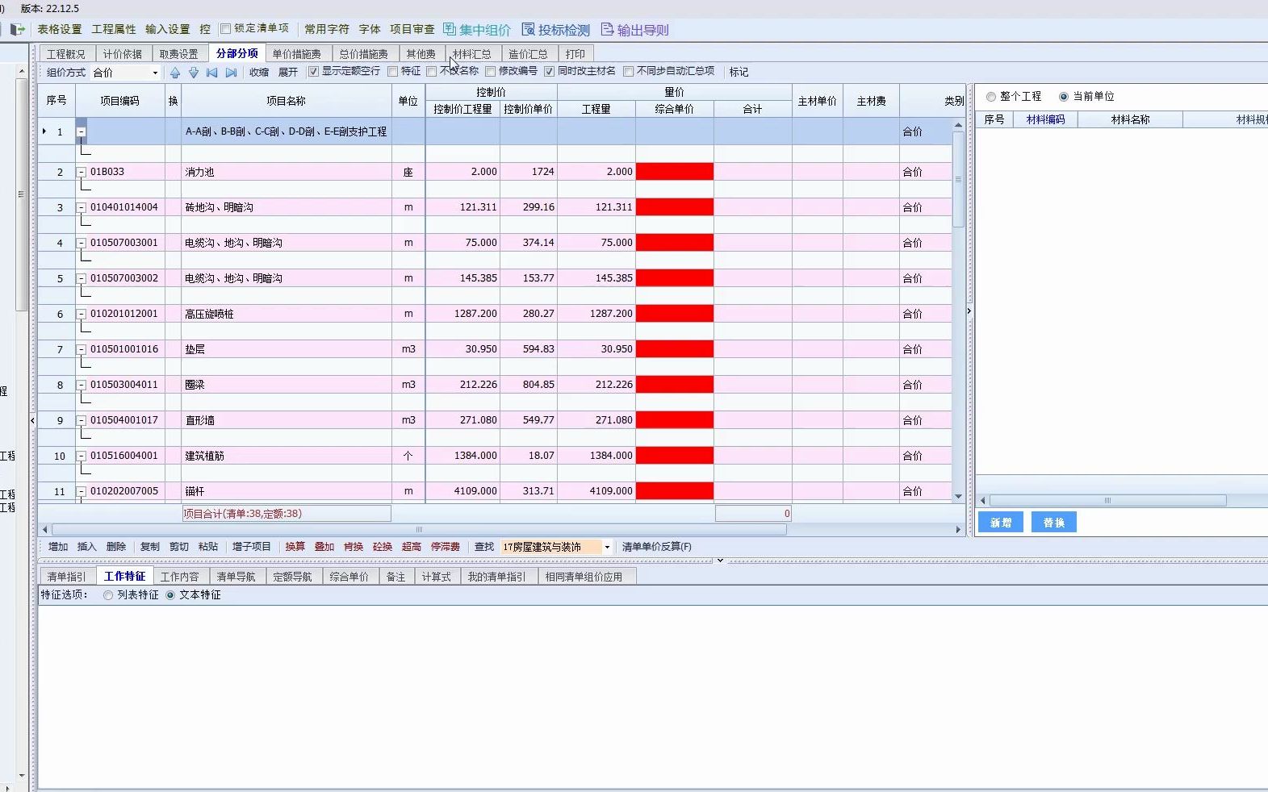Collapse the 010401014004 row expander
Image resolution: width=1268 pixels, height=792 pixels.
click(82, 207)
